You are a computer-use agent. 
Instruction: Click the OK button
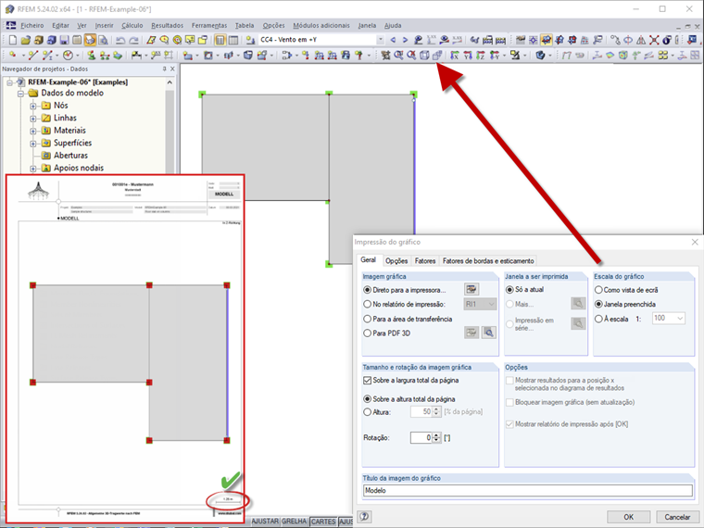tap(629, 517)
